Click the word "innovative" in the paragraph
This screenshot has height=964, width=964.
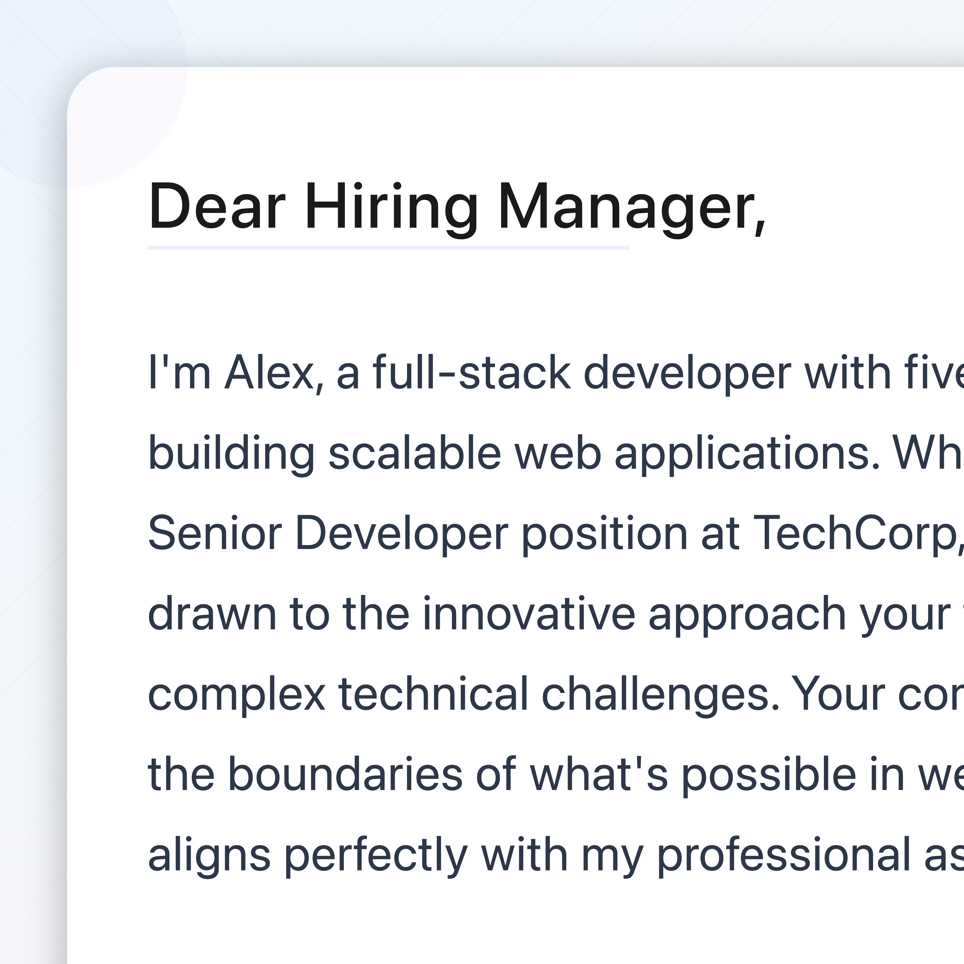point(528,614)
